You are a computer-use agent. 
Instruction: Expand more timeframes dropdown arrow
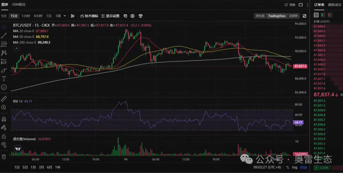pos(65,16)
